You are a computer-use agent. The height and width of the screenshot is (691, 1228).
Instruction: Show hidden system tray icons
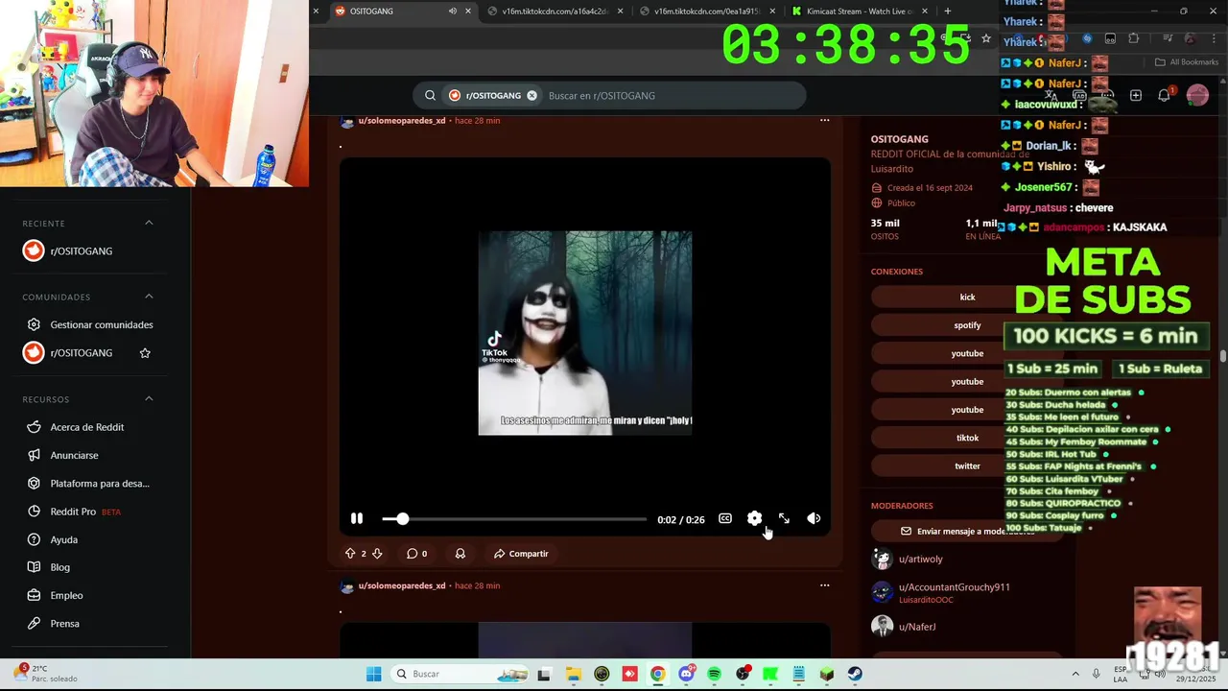(x=1074, y=674)
